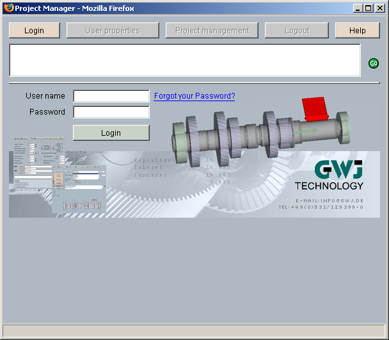This screenshot has width=389, height=340.
Task: Select the Login tab at top
Action: [x=35, y=31]
